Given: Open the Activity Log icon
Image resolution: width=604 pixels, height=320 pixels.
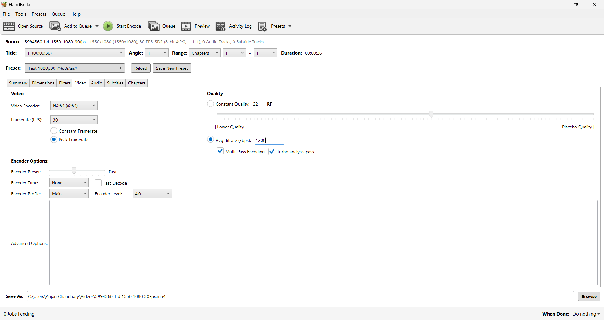Looking at the screenshot, I should point(220,26).
